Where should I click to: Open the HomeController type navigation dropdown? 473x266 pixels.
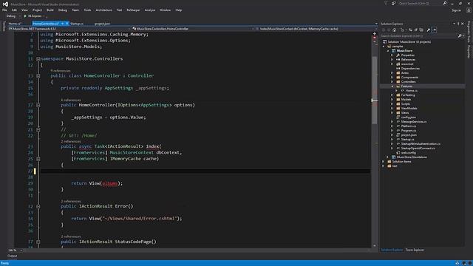(193, 29)
